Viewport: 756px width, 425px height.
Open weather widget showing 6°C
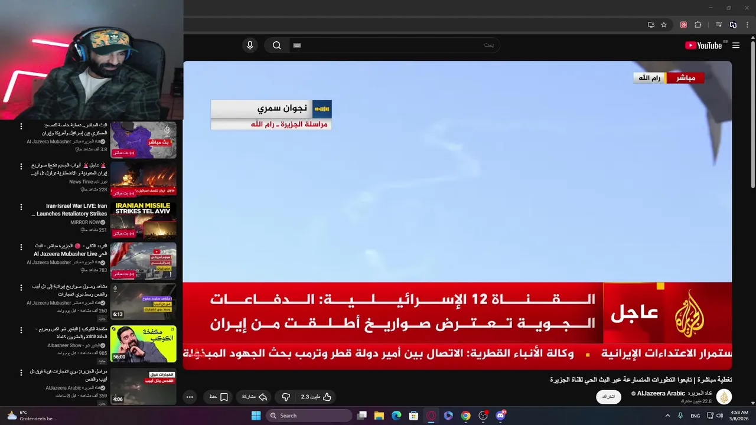point(31,416)
